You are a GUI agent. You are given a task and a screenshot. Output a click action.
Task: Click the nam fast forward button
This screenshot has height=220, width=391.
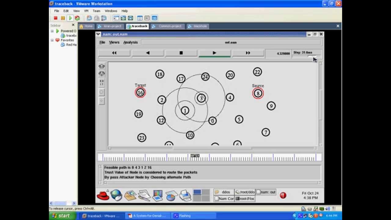click(248, 53)
